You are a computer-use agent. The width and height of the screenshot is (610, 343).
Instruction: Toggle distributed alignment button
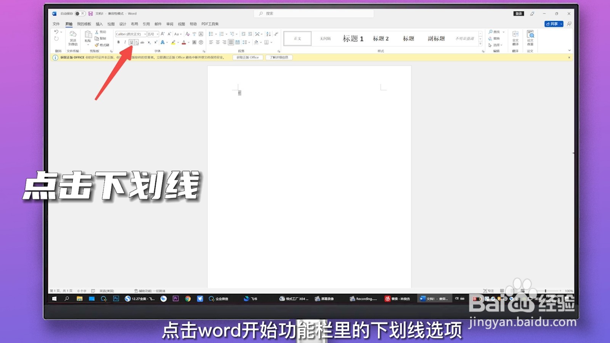[x=238, y=42]
